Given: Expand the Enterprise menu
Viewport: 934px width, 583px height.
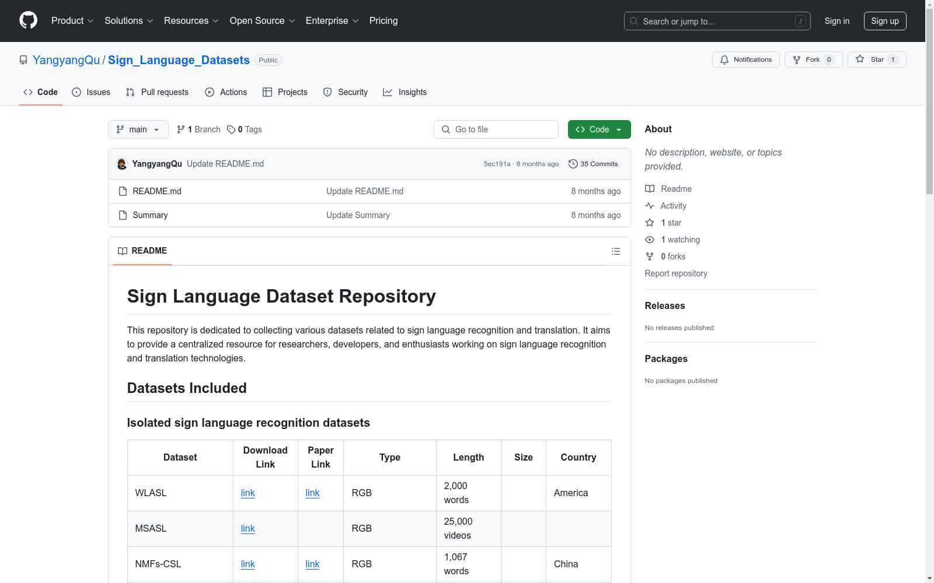Looking at the screenshot, I should click(x=332, y=20).
